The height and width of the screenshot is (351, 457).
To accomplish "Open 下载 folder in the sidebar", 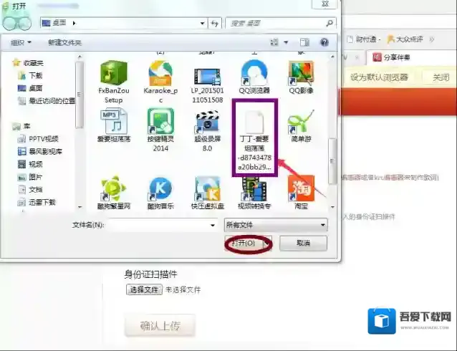I will pos(35,75).
